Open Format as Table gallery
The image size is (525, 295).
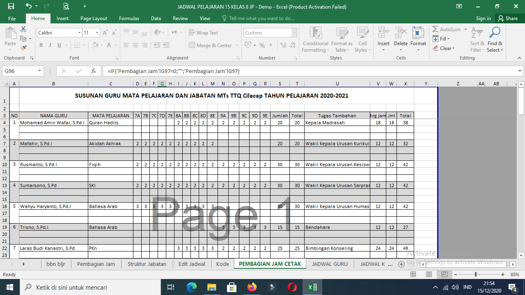[342, 40]
